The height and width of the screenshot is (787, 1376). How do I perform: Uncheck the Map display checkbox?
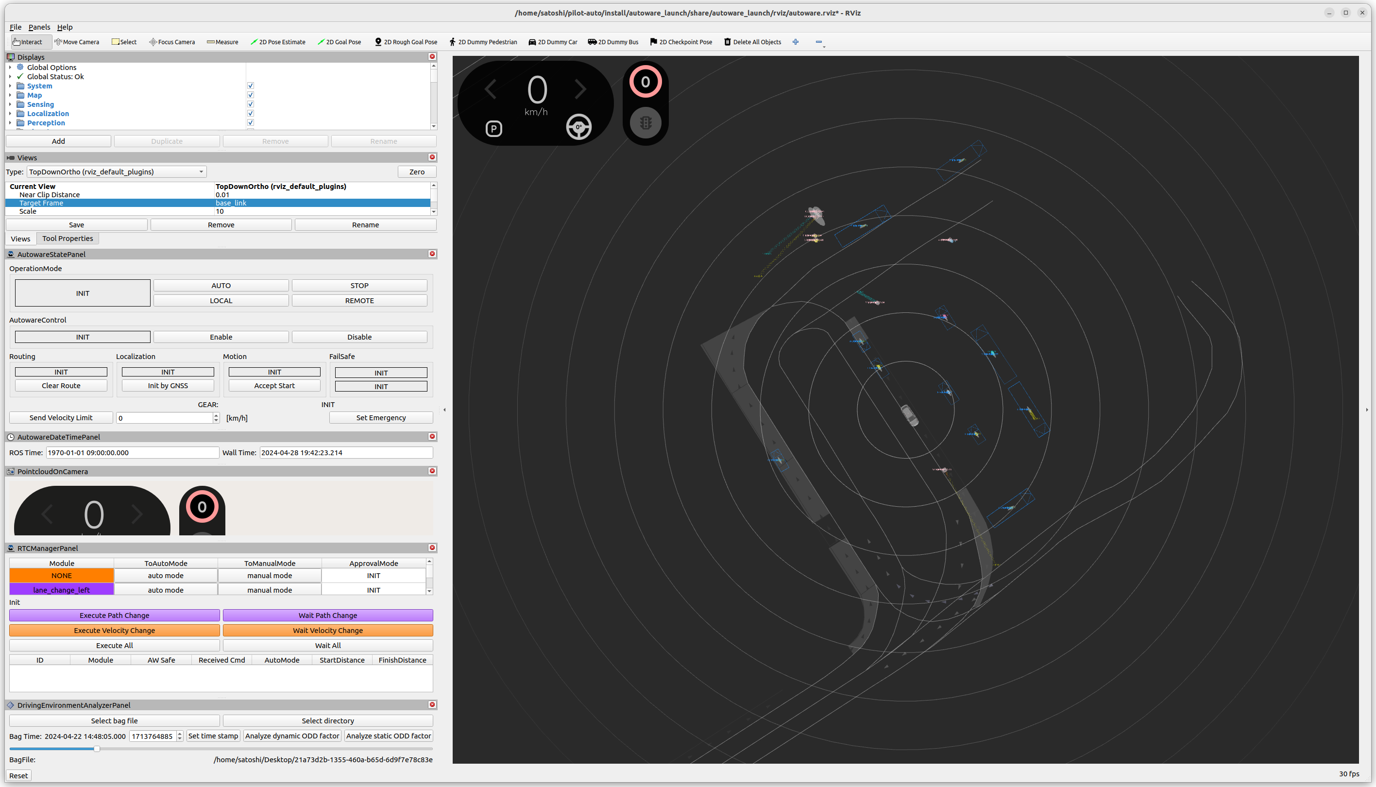pyautogui.click(x=250, y=95)
